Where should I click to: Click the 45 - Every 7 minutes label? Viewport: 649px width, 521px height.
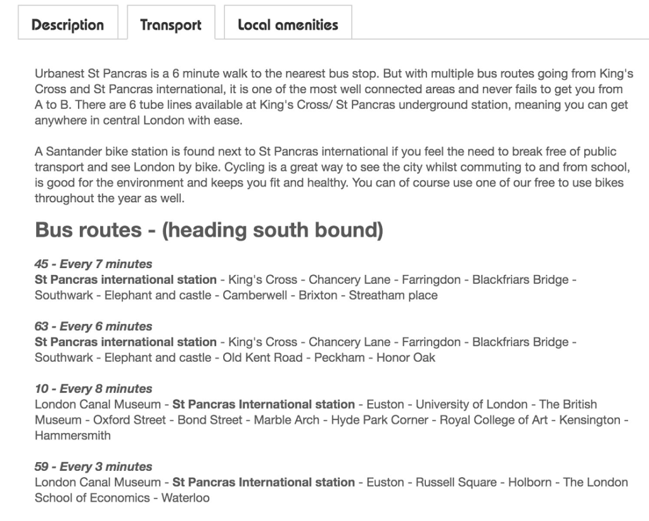point(94,264)
